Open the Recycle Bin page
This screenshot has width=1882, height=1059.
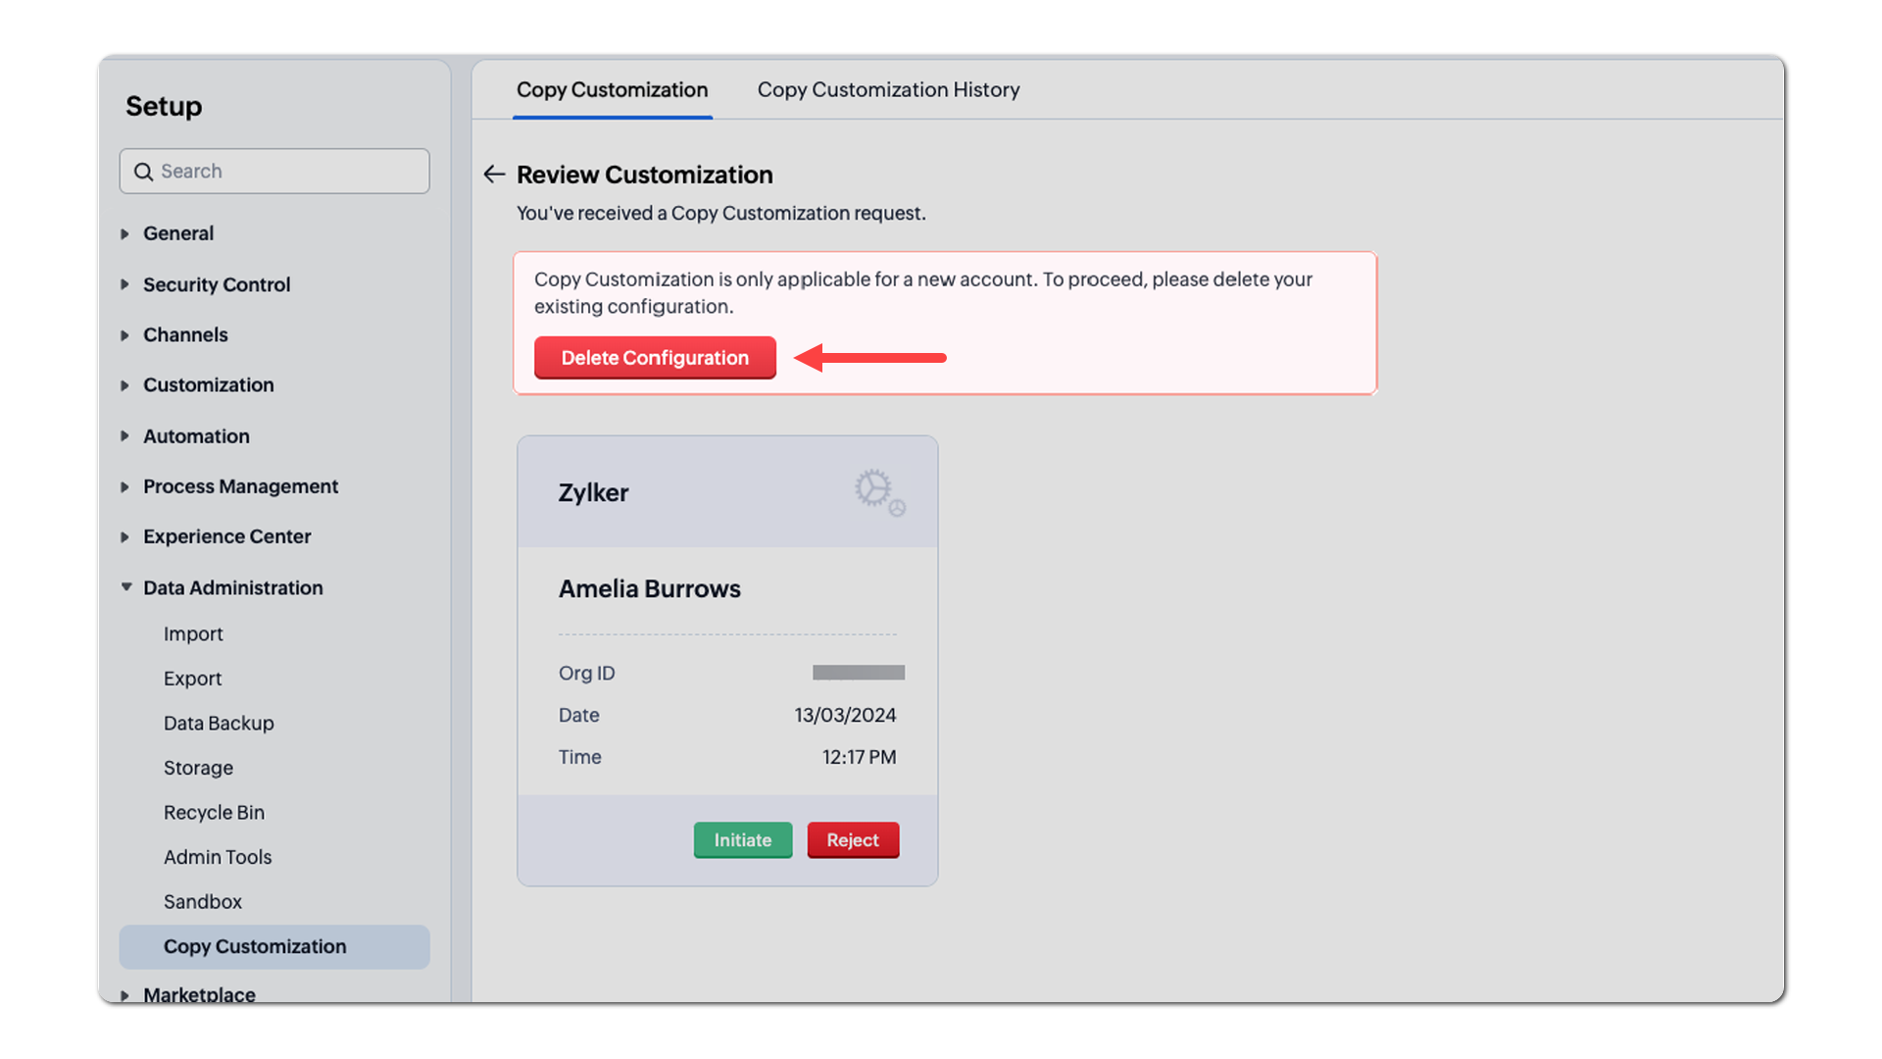pyautogui.click(x=214, y=813)
